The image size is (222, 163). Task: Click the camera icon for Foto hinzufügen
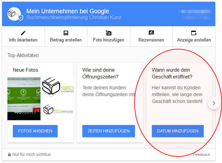[x=109, y=33]
